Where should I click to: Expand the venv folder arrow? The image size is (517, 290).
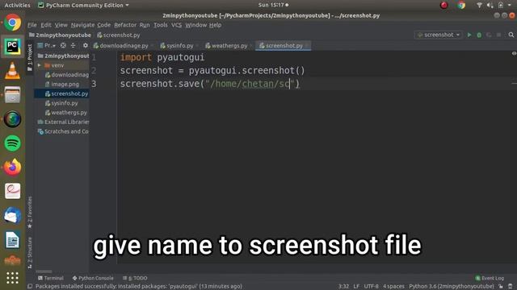pos(40,65)
